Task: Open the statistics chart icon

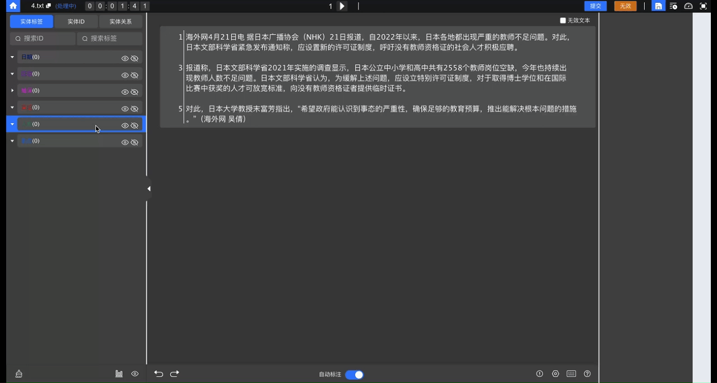Action: (x=119, y=374)
